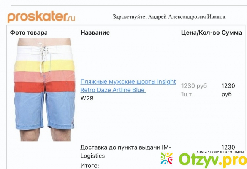Click the greeting to Андрей Александрович Иванов
247x169 pixels.
point(169,17)
